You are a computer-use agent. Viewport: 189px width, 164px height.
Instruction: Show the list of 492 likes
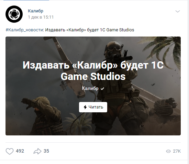click(20, 151)
